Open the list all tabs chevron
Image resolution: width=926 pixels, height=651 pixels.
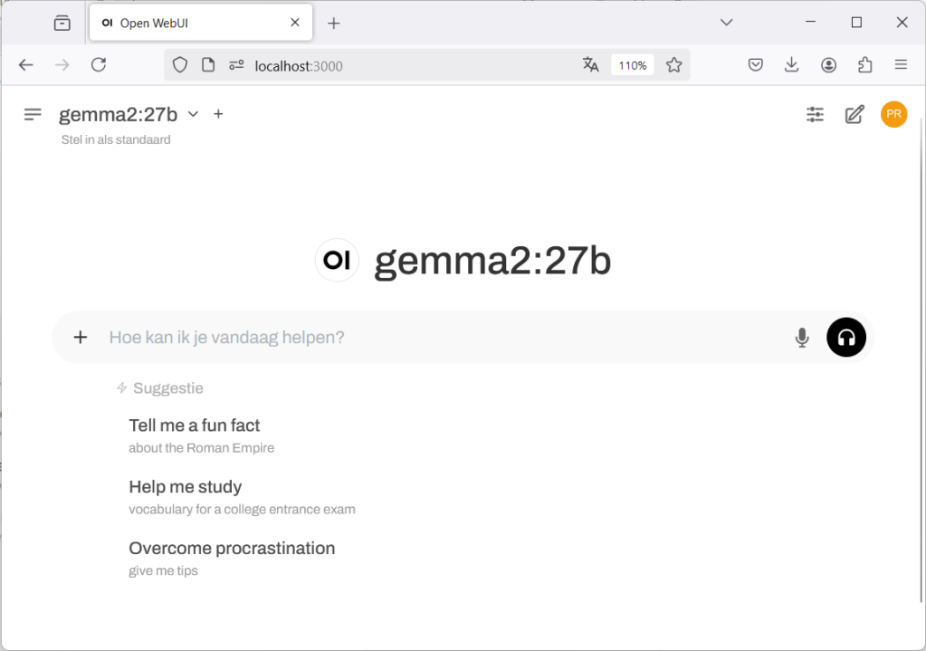point(726,23)
